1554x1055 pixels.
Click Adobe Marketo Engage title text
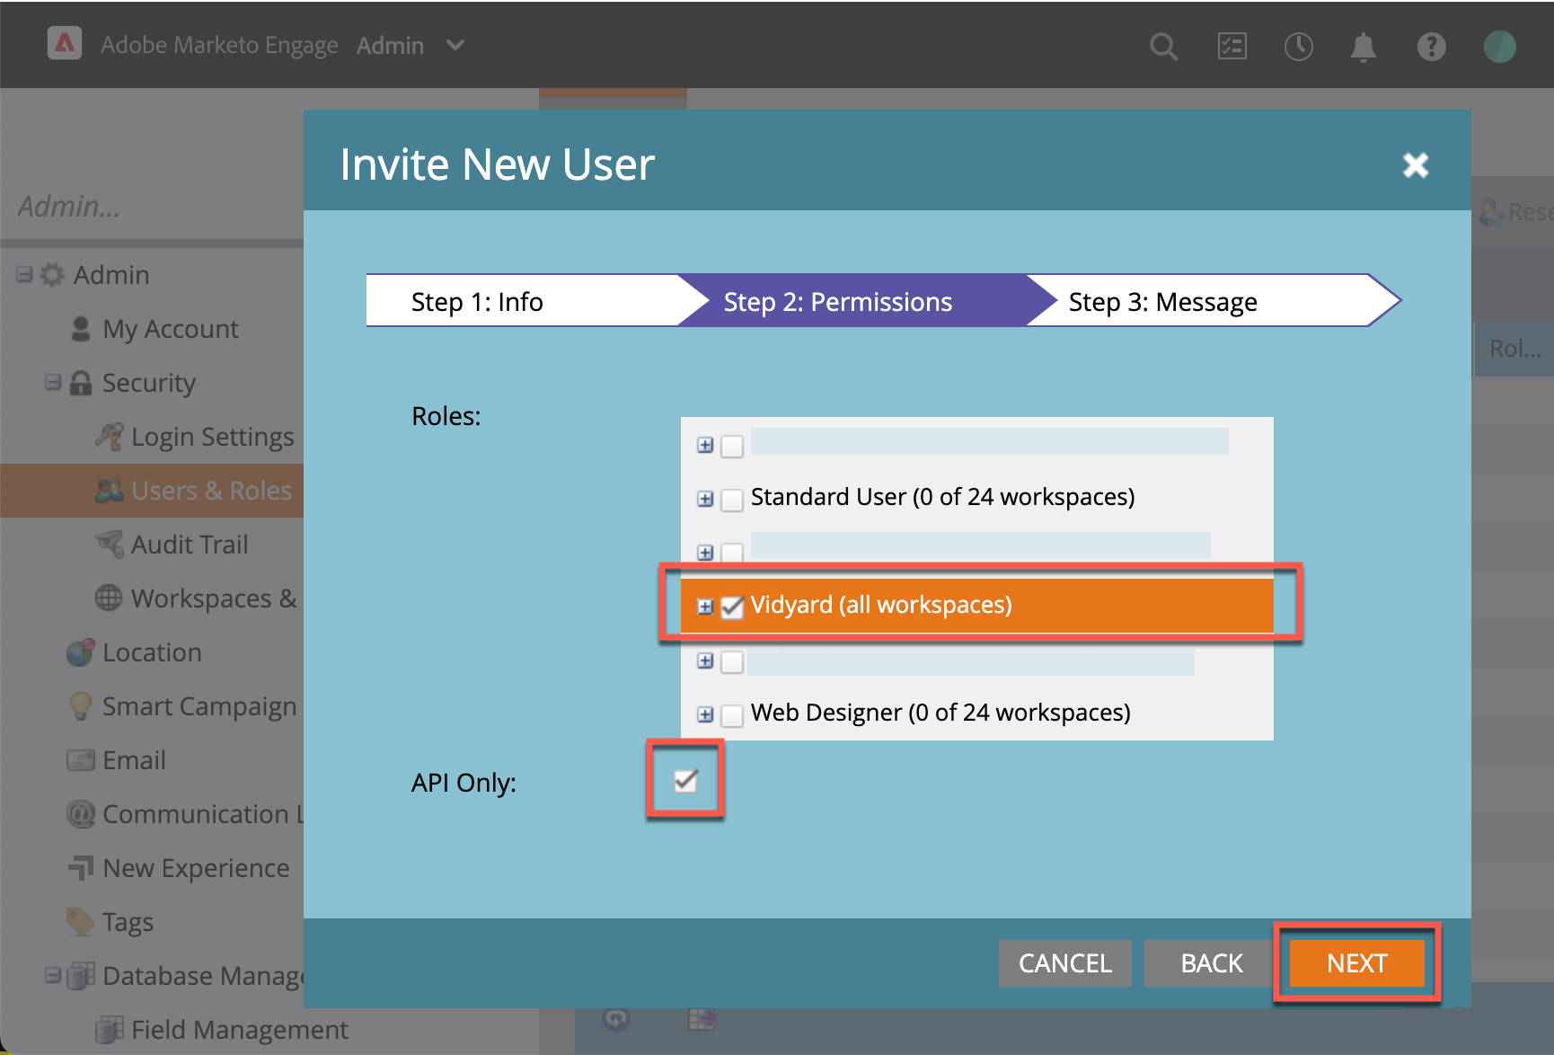pos(219,45)
